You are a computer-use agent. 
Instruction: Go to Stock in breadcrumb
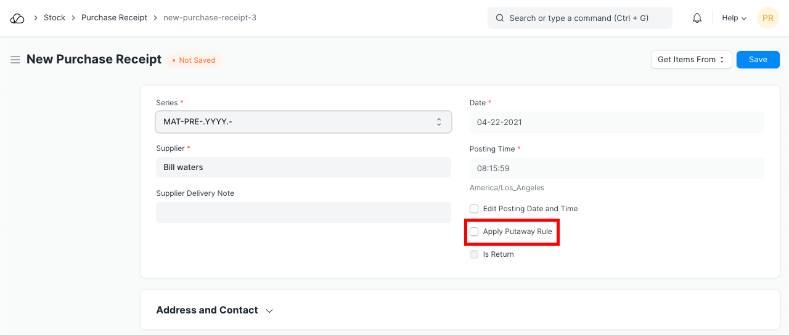[x=54, y=18]
